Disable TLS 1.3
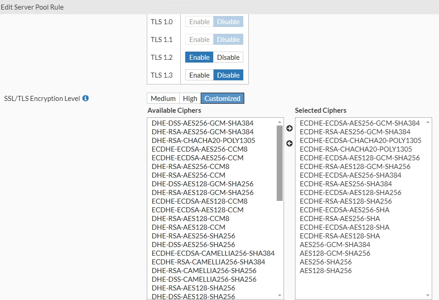 coord(228,75)
